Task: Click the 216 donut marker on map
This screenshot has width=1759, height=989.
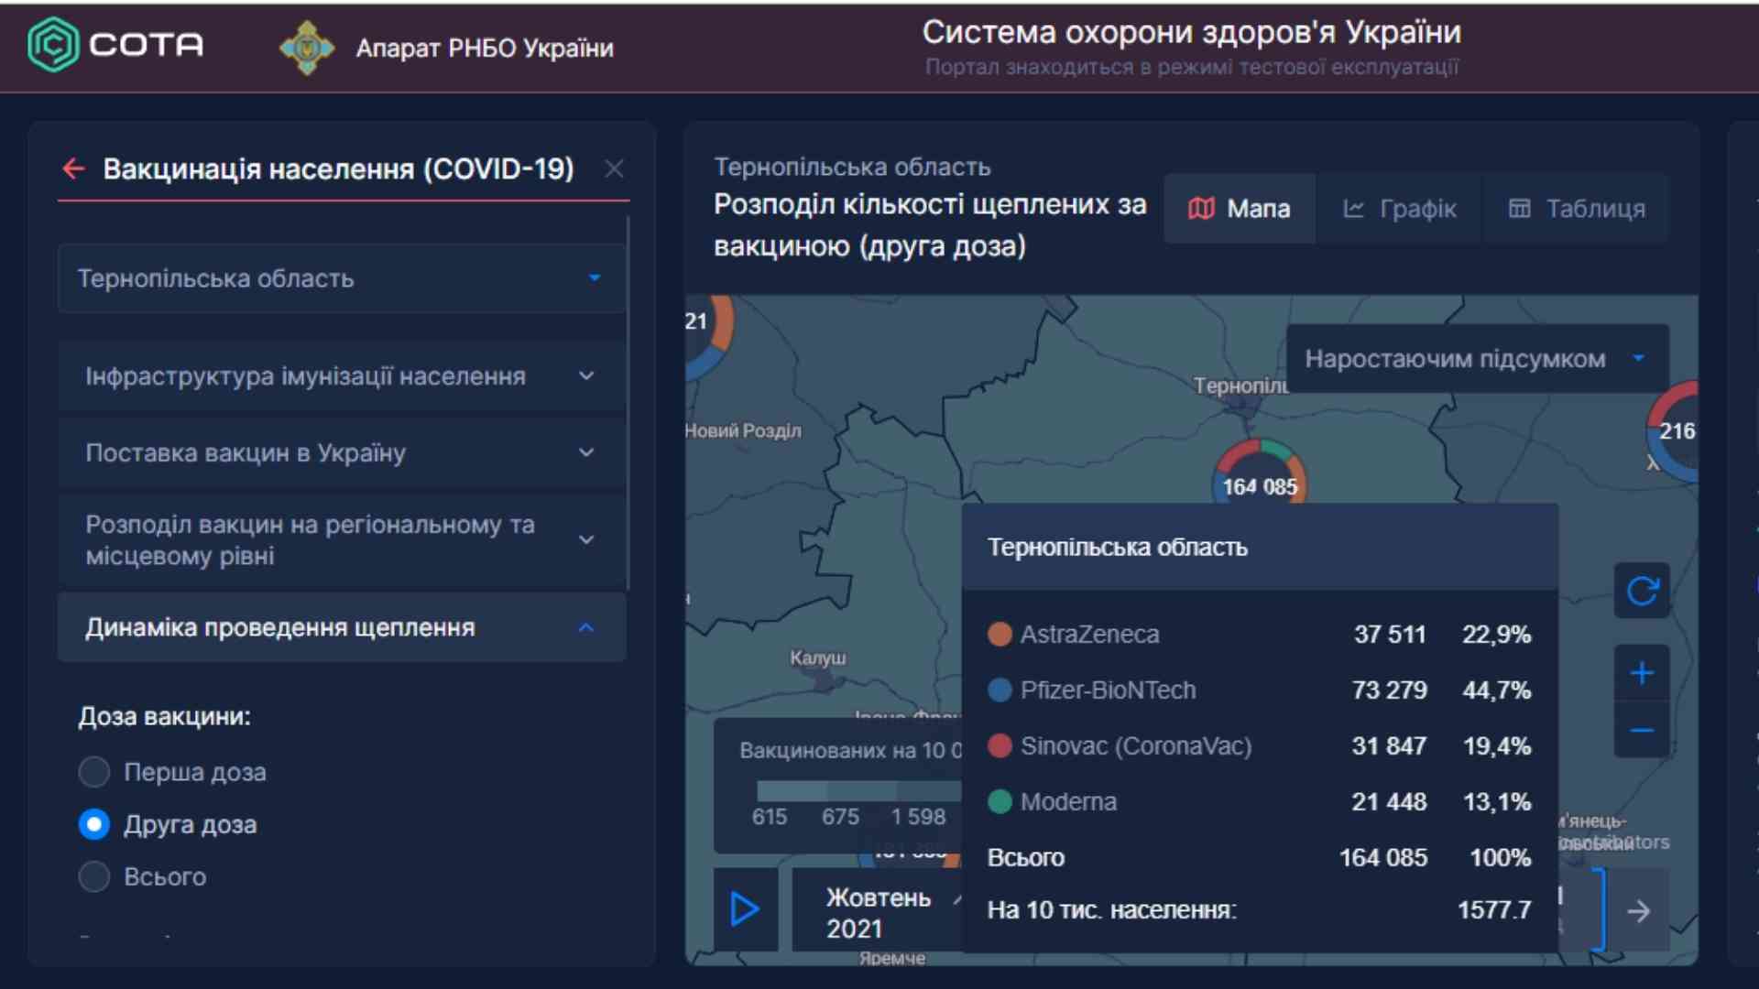Action: pyautogui.click(x=1675, y=430)
